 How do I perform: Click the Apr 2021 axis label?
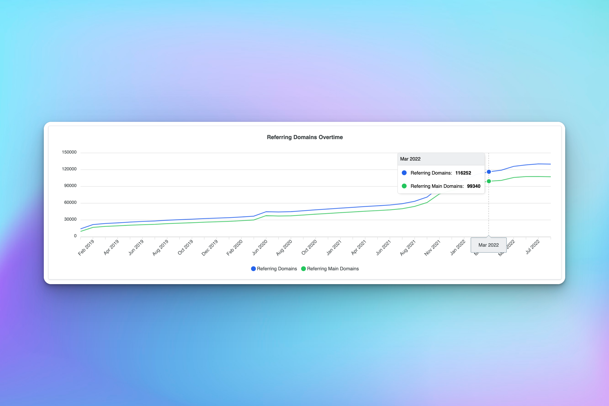click(359, 247)
